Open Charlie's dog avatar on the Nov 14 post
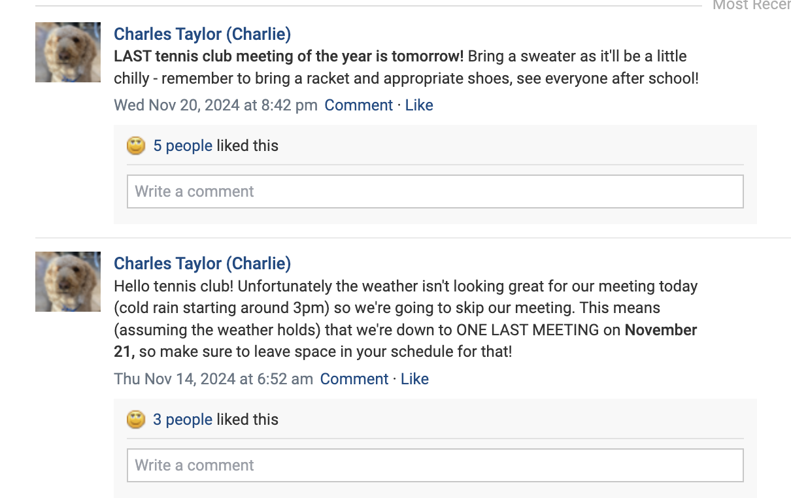This screenshot has width=791, height=498. [68, 282]
